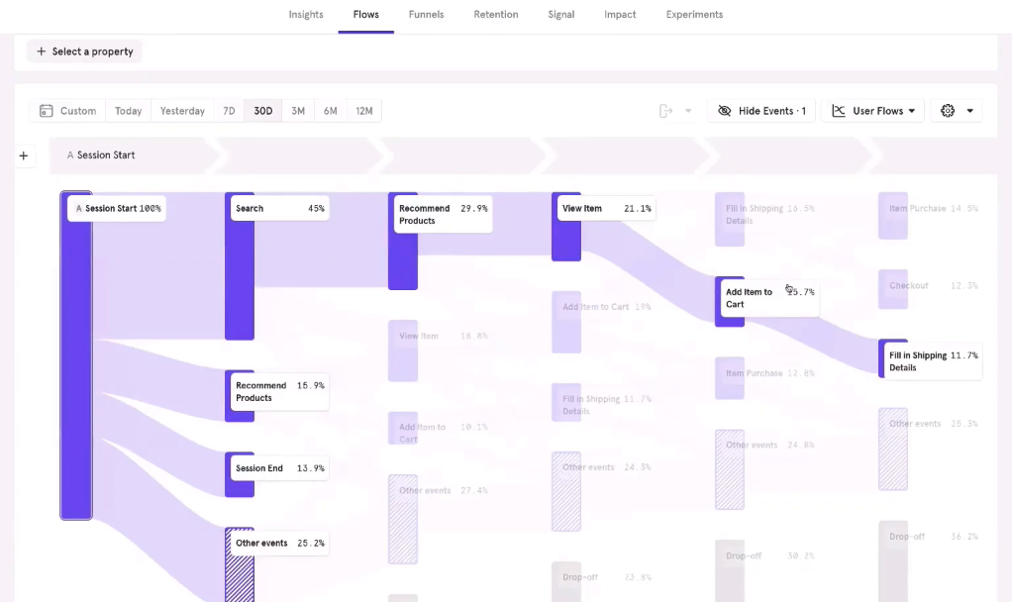Screen dimensions: 1012x602
Task: Click Recommend Products 29.9% node
Action: click(443, 214)
